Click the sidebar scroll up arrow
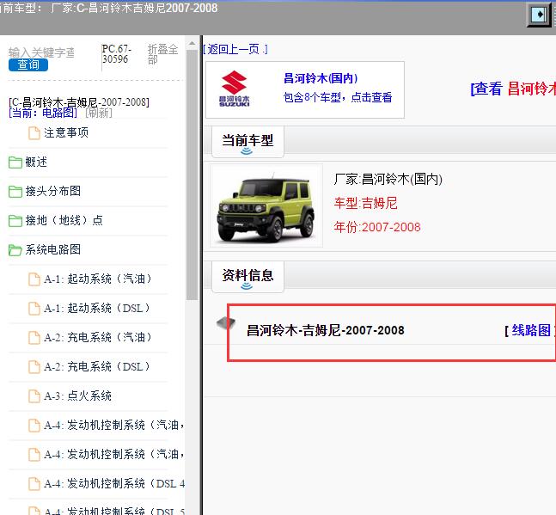 (192, 44)
